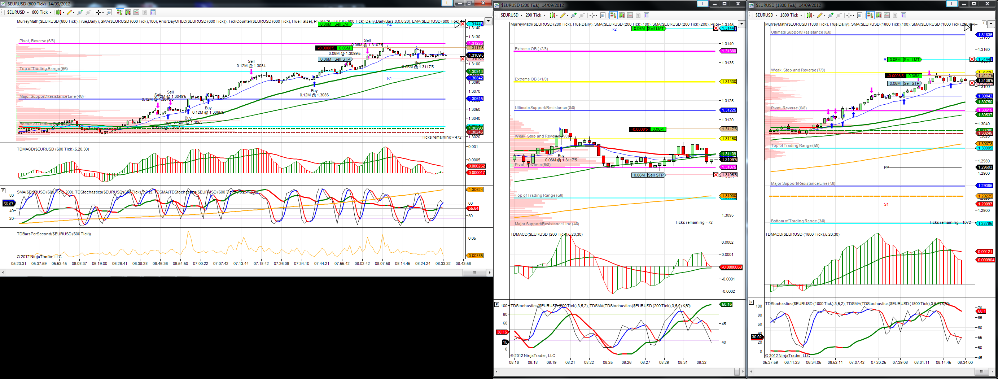Cancel Sell STP order X in 600 Tick chart
Image resolution: width=998 pixels, height=379 pixels.
pyautogui.click(x=462, y=59)
